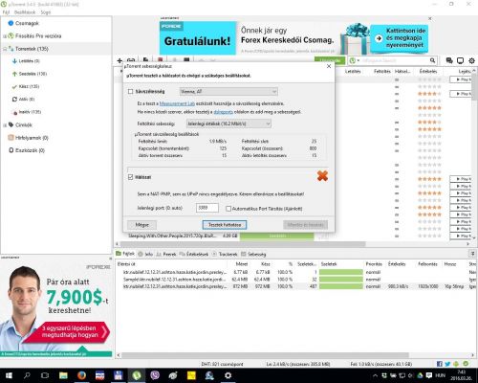Open the Súgó menu
This screenshot has height=383, width=478.
[46, 12]
